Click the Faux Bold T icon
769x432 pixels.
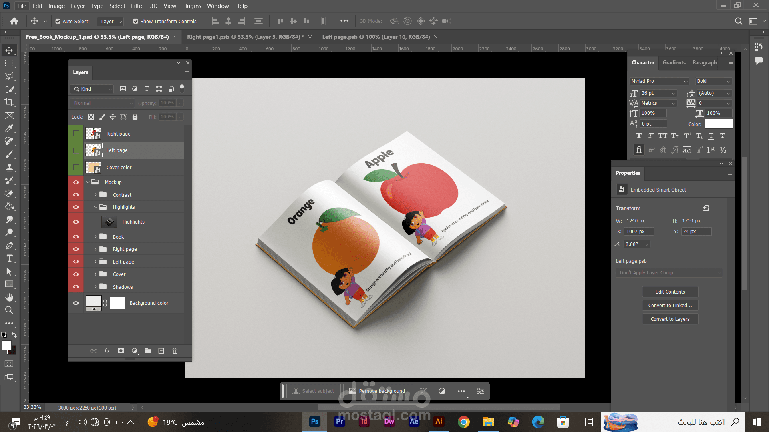(638, 136)
